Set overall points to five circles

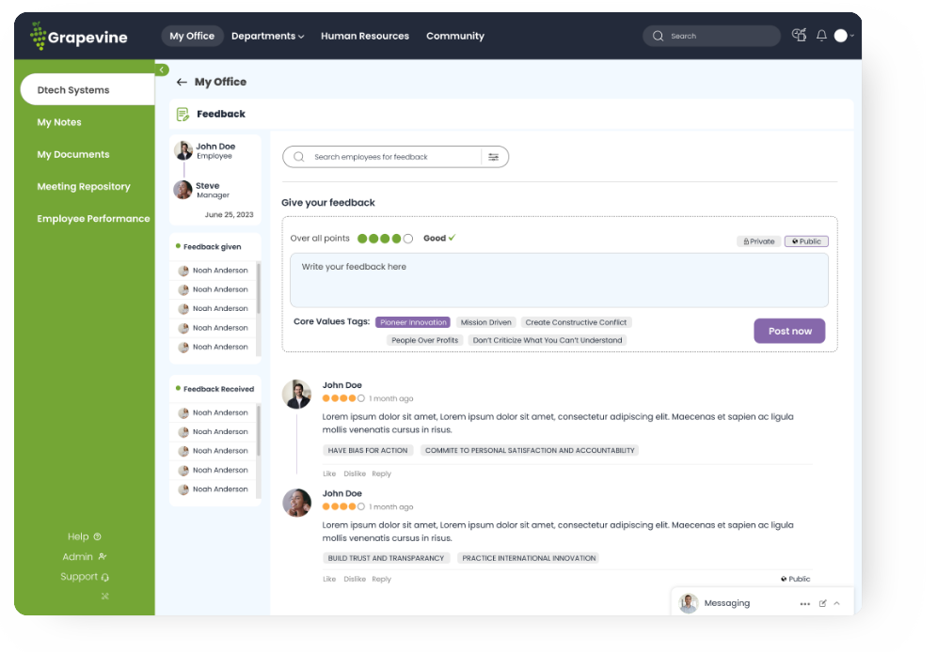point(407,239)
